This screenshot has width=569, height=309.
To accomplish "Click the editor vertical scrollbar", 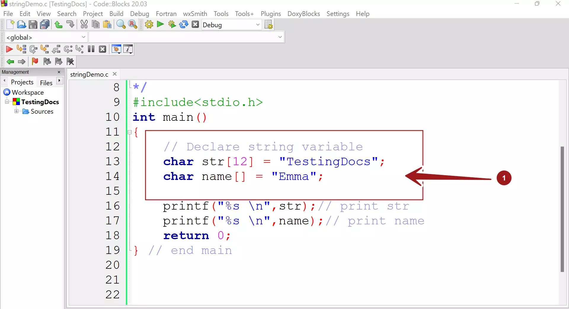I will (x=562, y=209).
